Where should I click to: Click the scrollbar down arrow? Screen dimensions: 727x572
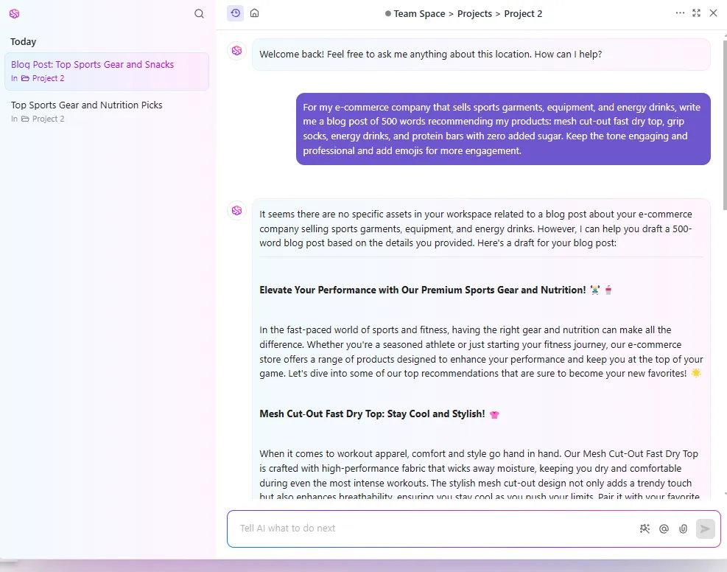click(725, 494)
